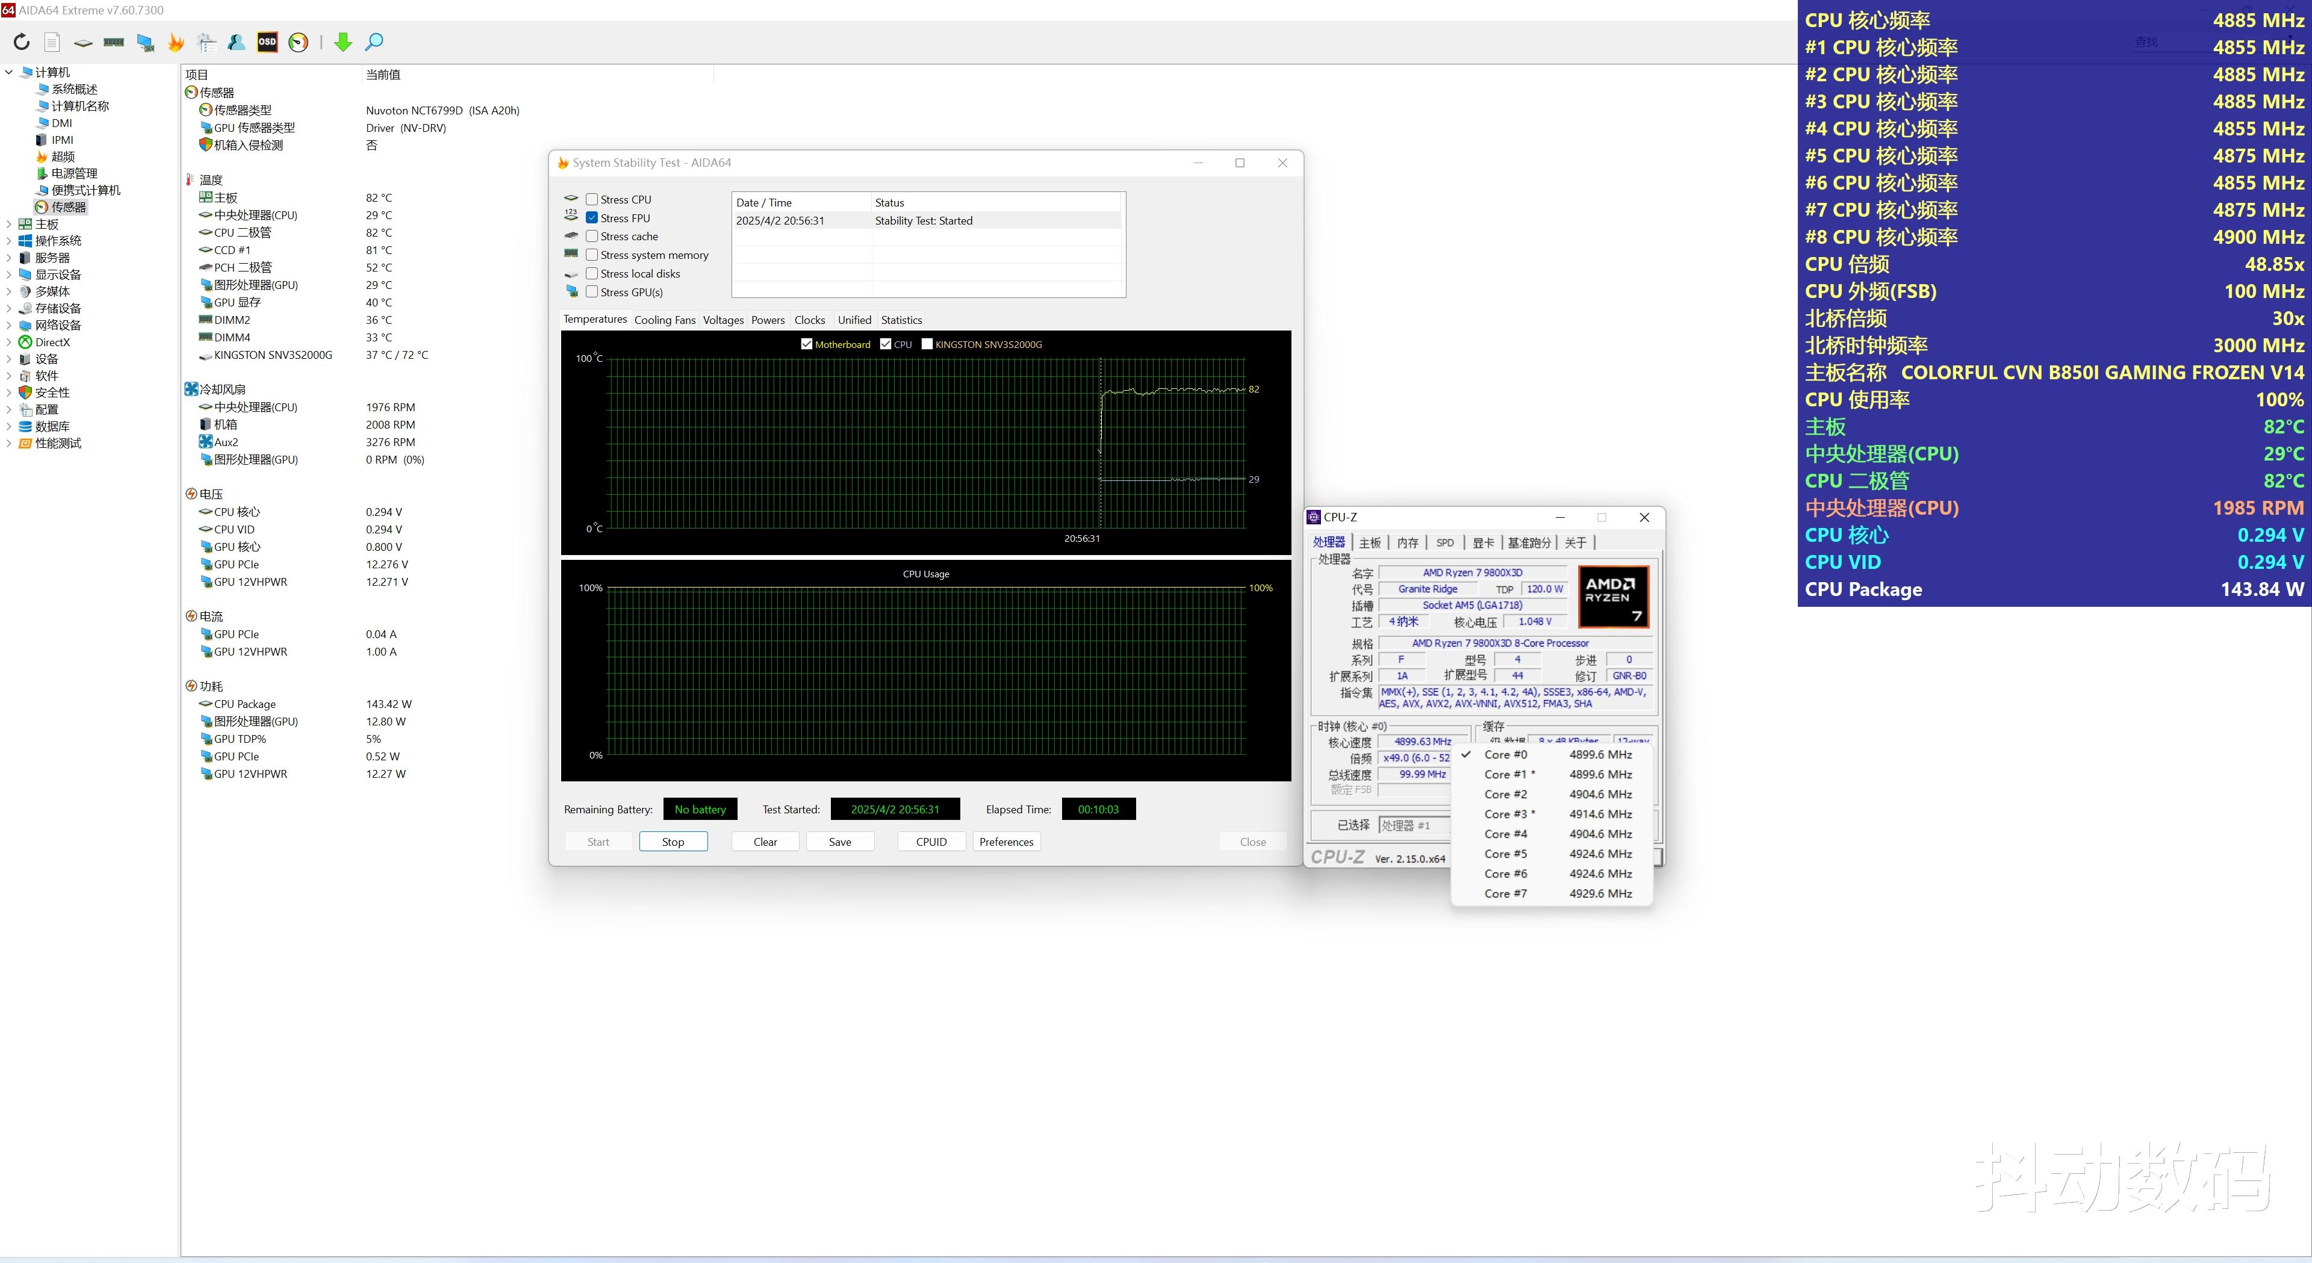The height and width of the screenshot is (1263, 2312).
Task: Open the report page icon in toolbar
Action: tap(52, 42)
